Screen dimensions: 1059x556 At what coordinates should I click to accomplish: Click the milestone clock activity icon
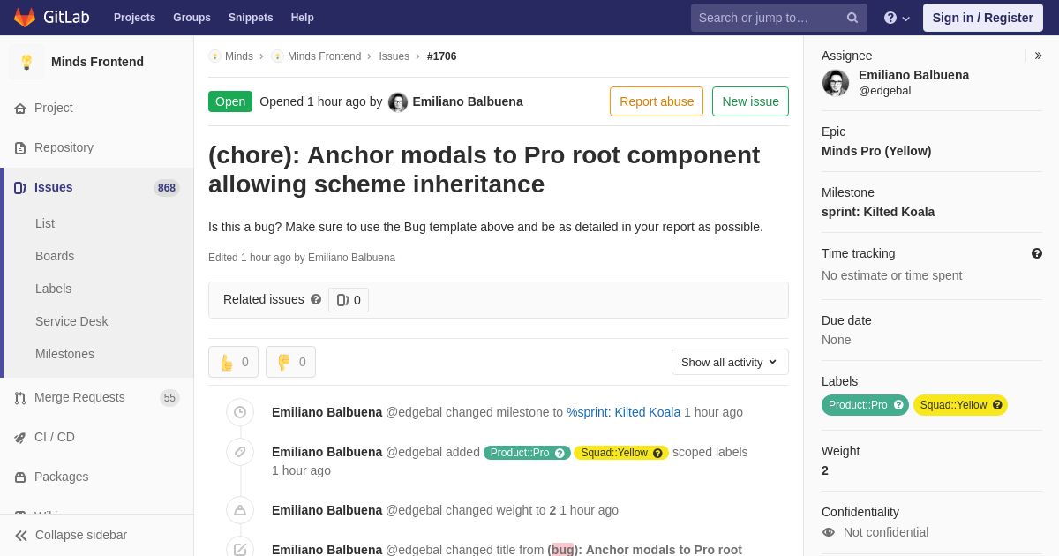tap(240, 412)
